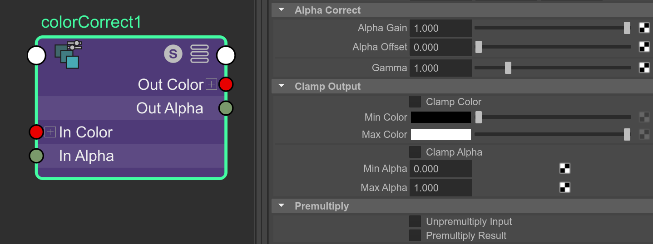Collapse the Alpha Correct section
The image size is (653, 244).
tap(282, 10)
